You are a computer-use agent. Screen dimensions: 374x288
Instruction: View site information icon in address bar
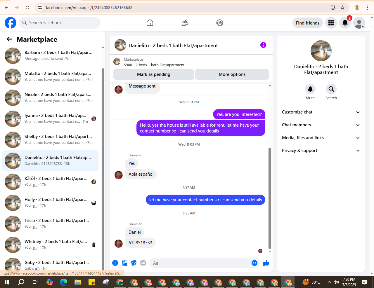pyautogui.click(x=40, y=8)
